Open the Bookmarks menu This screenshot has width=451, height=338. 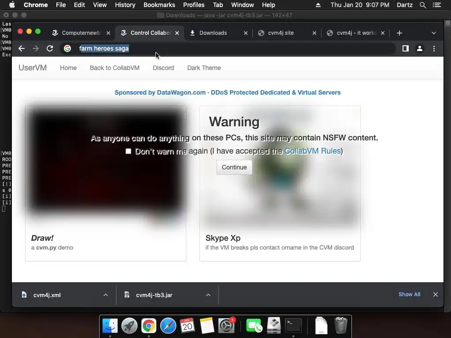(159, 5)
